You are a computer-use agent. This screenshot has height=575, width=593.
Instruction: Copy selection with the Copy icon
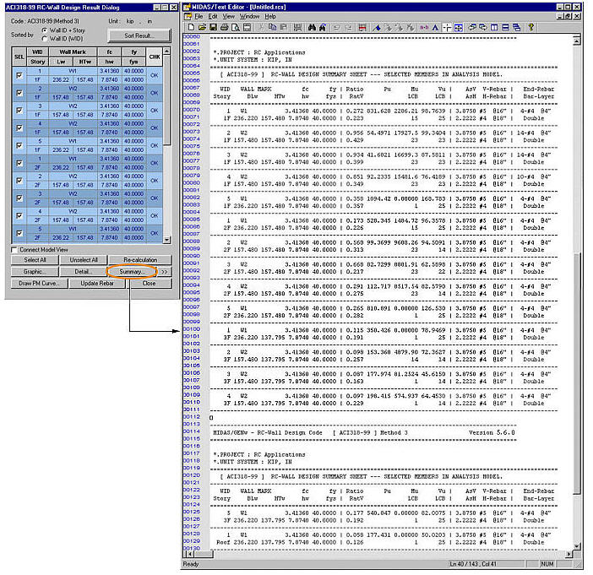pos(272,27)
